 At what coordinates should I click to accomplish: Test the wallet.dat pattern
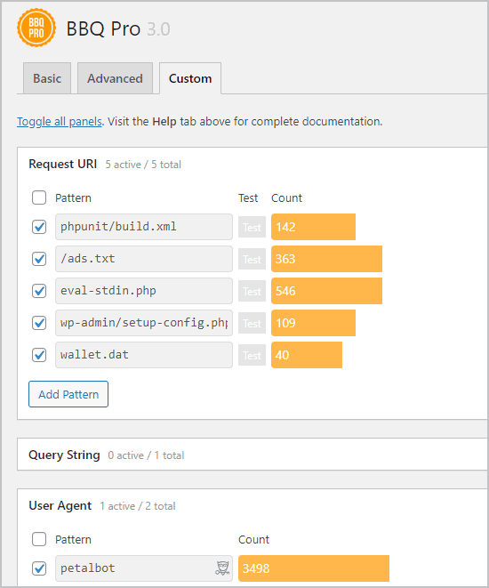pos(252,355)
